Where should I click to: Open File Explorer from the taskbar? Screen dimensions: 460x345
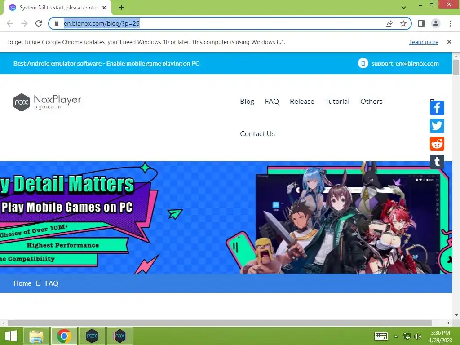36,336
